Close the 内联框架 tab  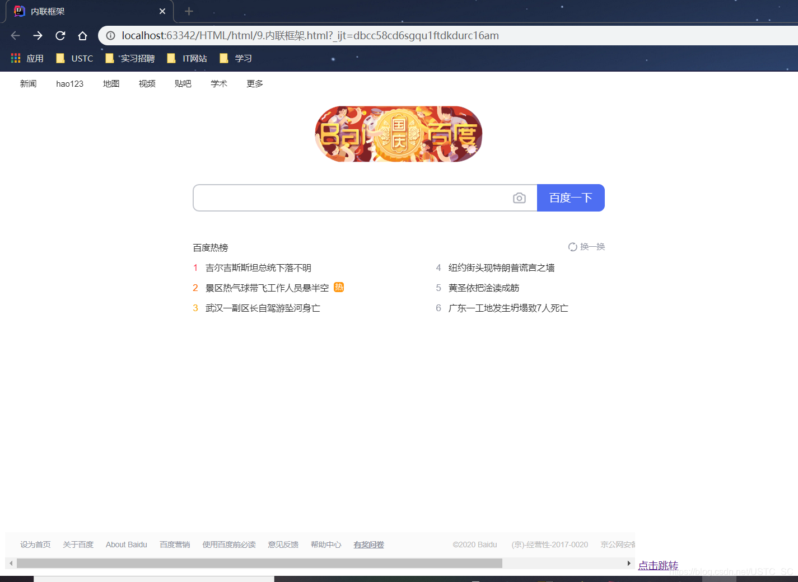tap(162, 11)
